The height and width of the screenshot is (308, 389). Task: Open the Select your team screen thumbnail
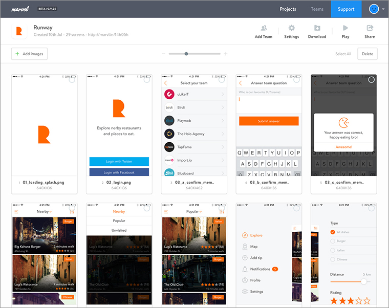[194, 125]
